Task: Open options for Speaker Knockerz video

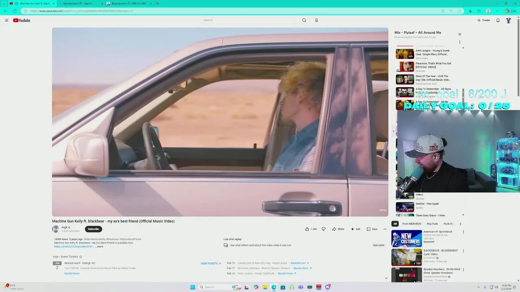Action: 463,270
